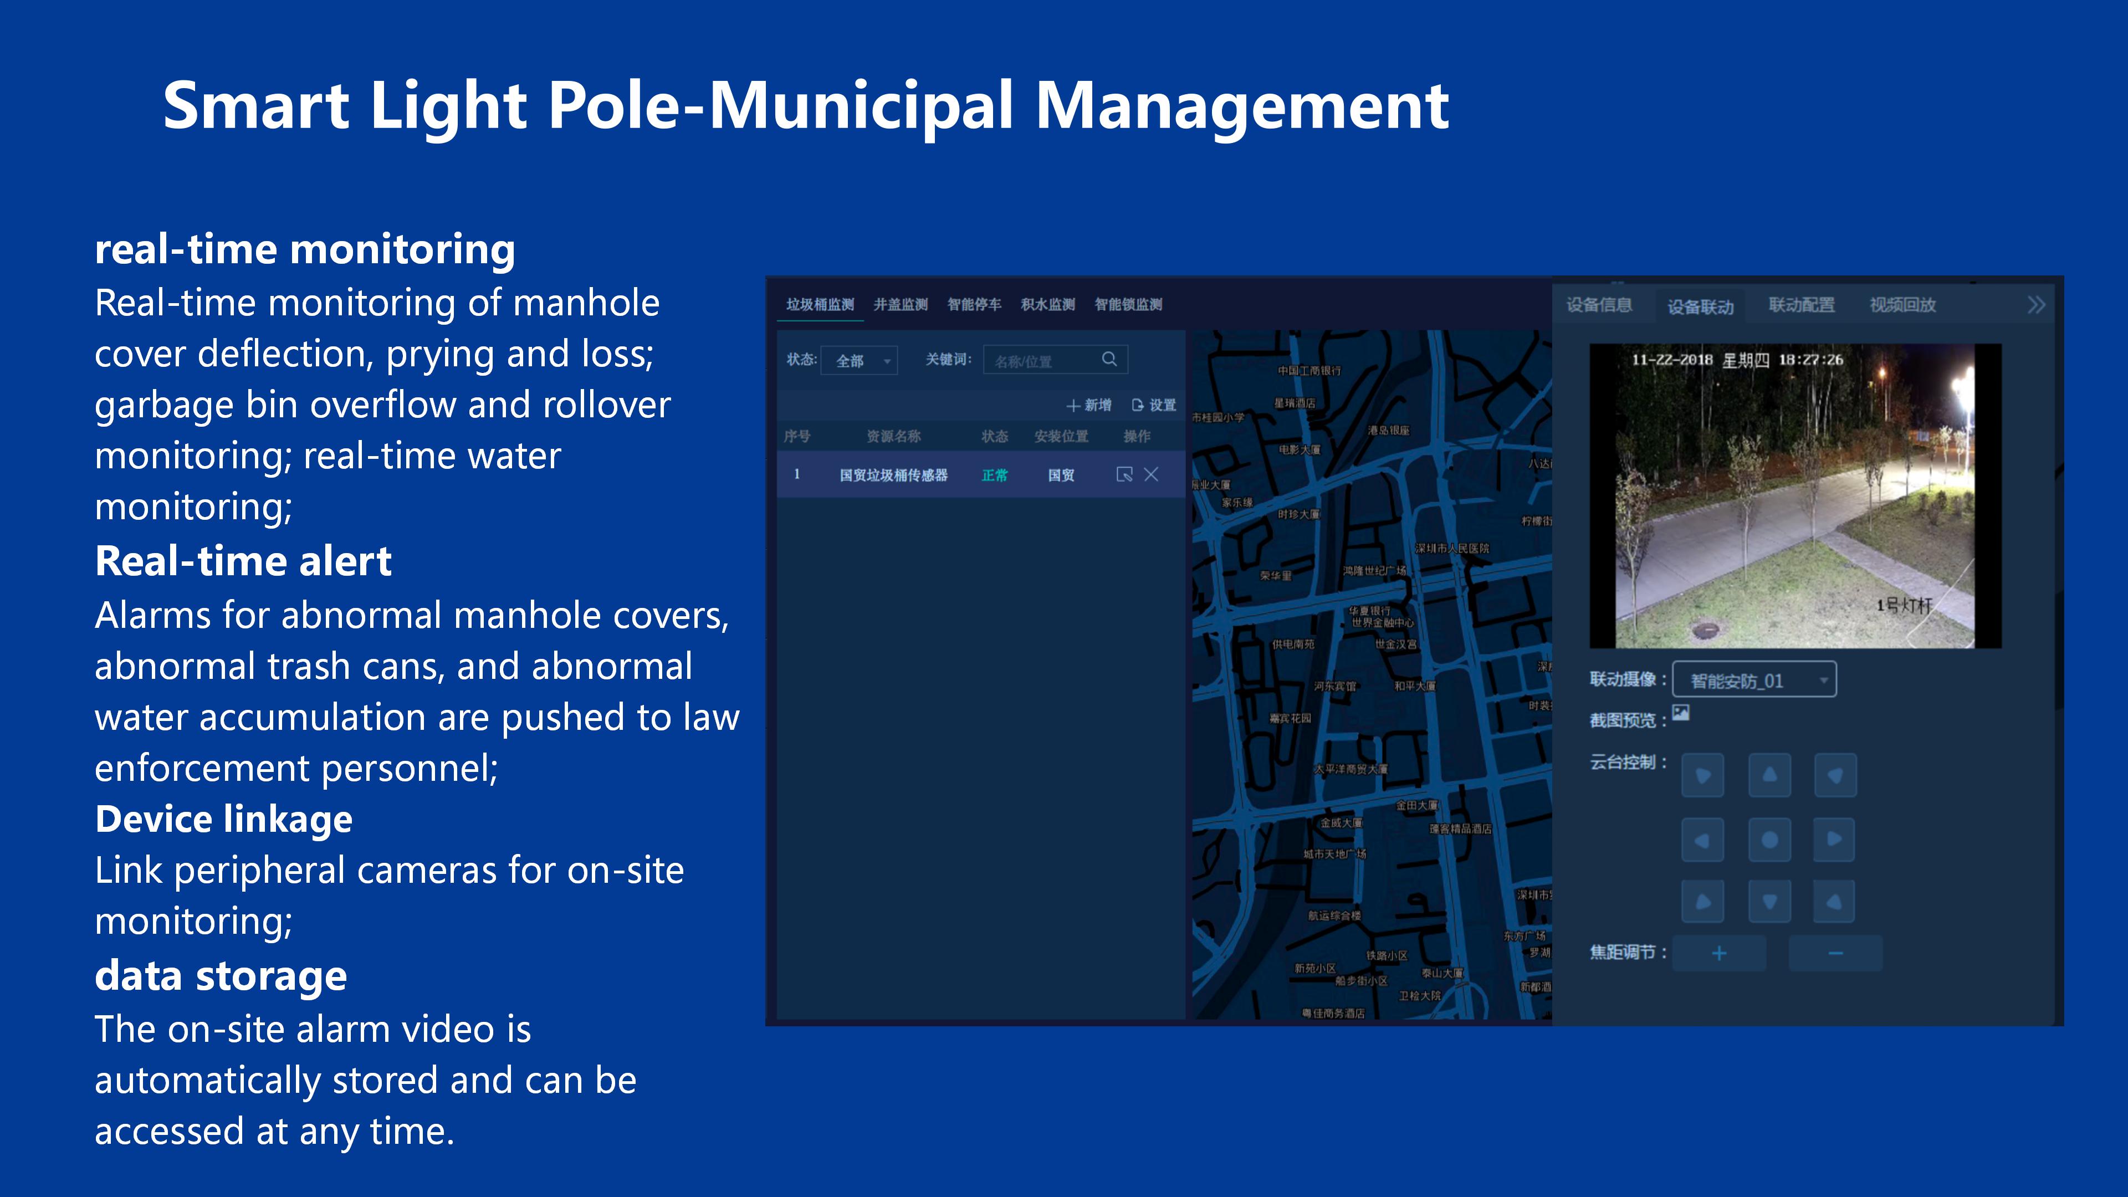This screenshot has width=2128, height=1197.
Task: Open the 视频回放 tab
Action: (1902, 305)
